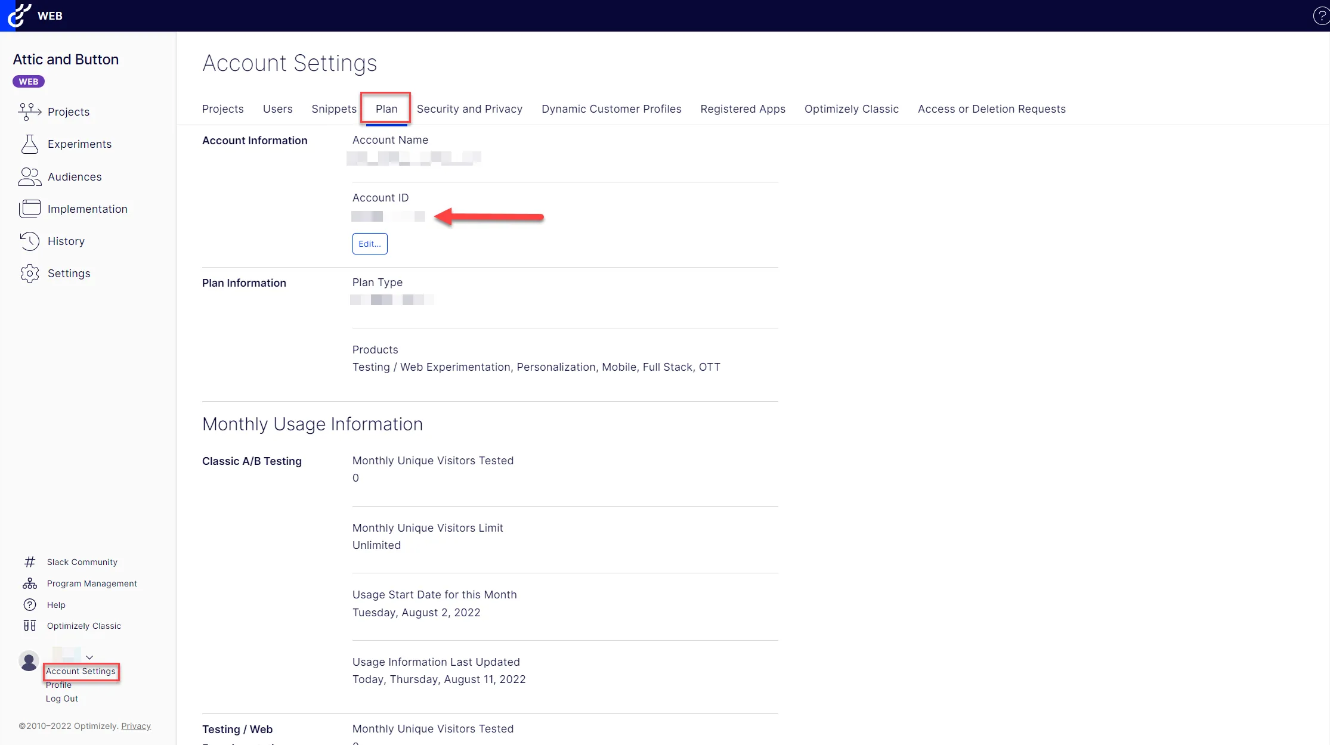Click Today, Thursday, August 11, 2022 text

439,679
